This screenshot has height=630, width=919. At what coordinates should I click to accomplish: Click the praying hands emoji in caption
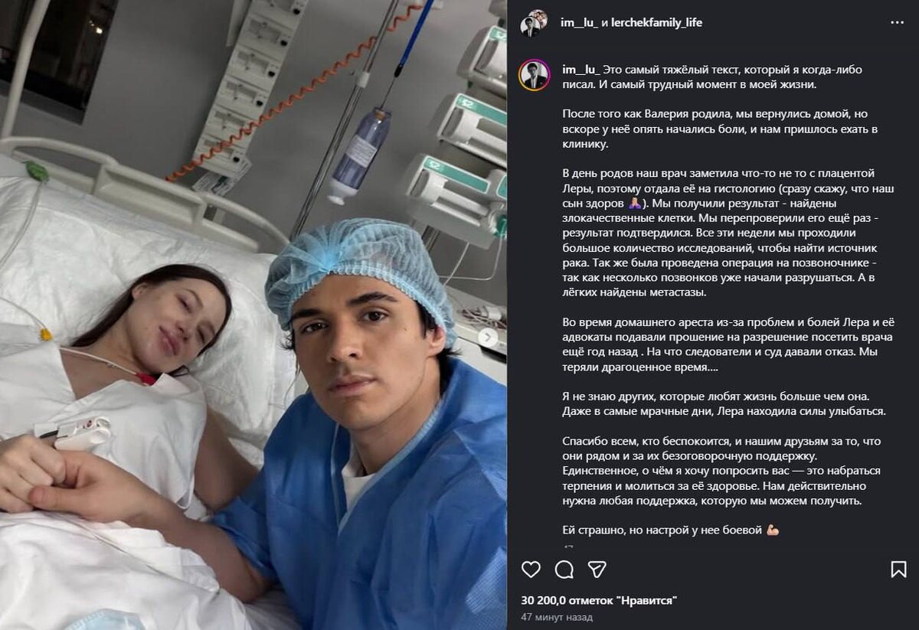point(635,204)
